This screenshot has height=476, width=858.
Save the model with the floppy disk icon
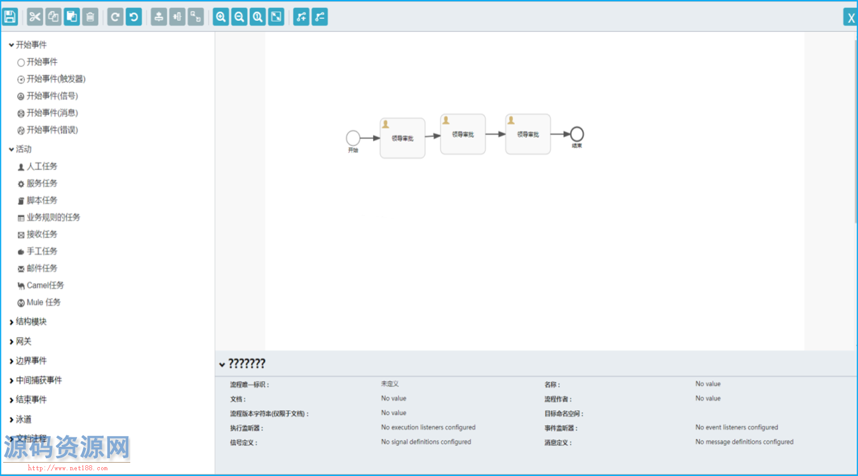coord(10,17)
